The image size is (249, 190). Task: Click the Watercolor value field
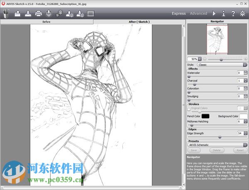click(240, 73)
